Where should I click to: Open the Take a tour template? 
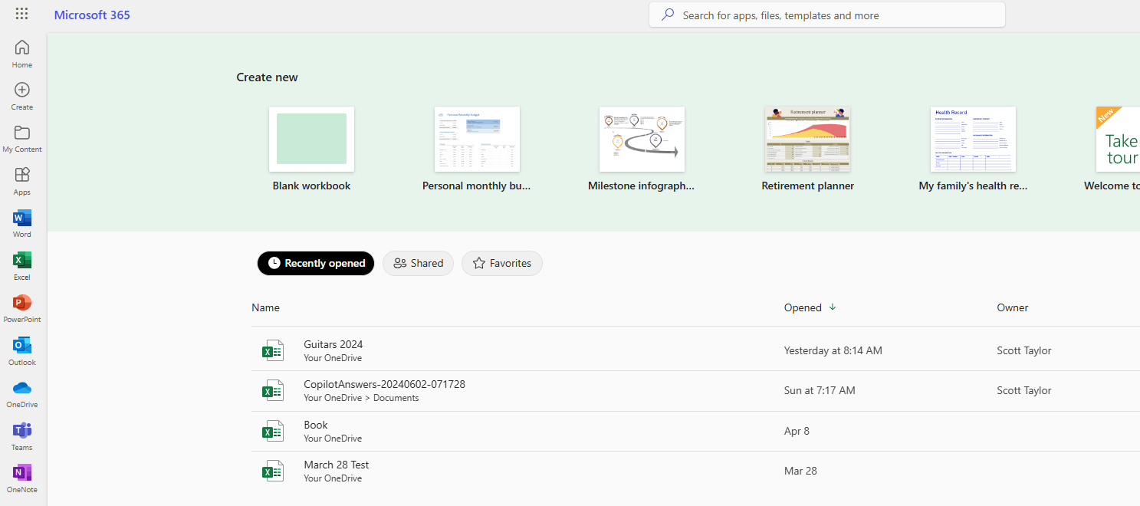1118,139
